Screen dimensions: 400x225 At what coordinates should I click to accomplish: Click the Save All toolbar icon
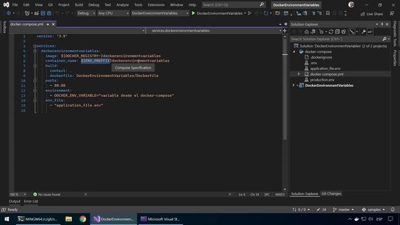pyautogui.click(x=49, y=13)
